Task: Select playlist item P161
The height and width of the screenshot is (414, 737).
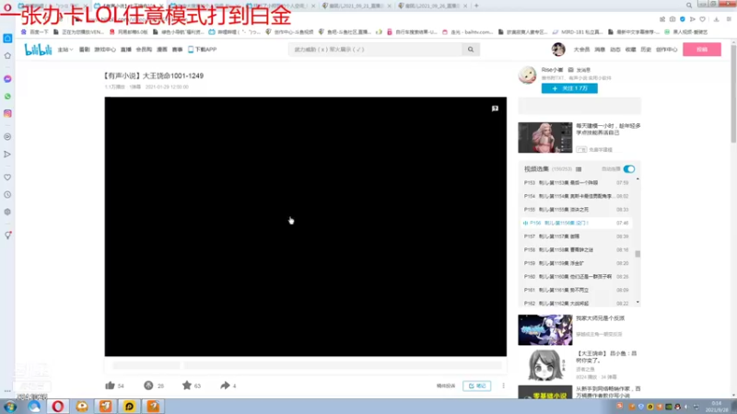Action: (x=576, y=290)
